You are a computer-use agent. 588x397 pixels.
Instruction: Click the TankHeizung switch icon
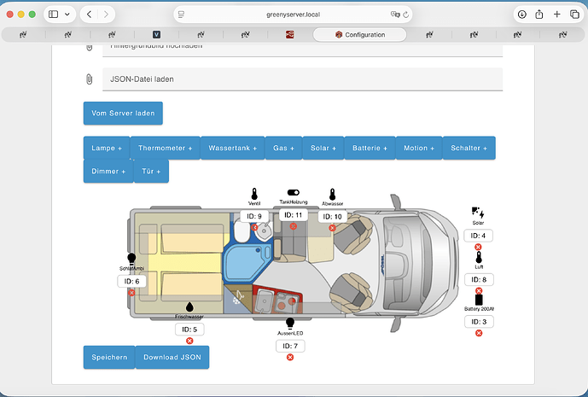point(293,193)
